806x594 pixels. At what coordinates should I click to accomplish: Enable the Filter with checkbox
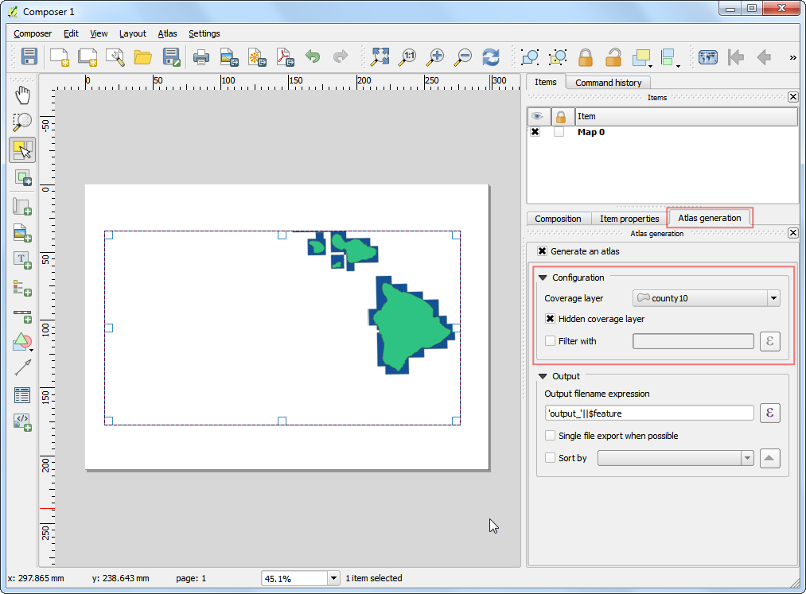tap(550, 340)
